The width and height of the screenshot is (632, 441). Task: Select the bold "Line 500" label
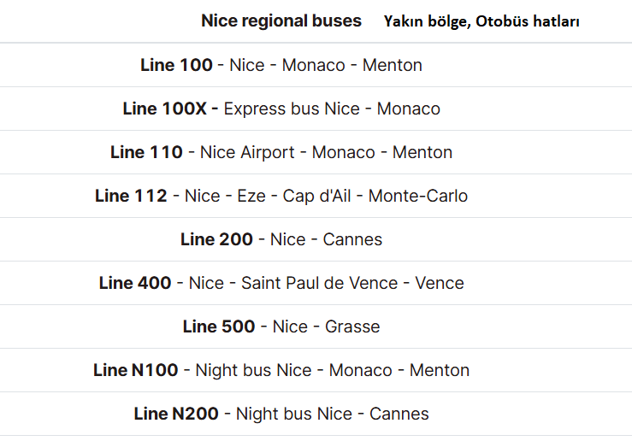click(219, 326)
